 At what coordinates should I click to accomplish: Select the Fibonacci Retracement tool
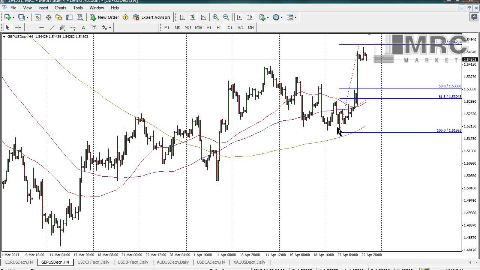click(x=73, y=27)
